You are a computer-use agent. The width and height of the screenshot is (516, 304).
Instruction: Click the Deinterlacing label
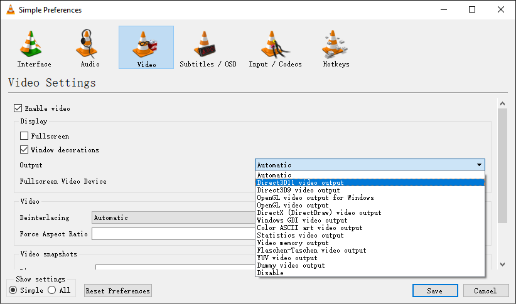(x=45, y=218)
